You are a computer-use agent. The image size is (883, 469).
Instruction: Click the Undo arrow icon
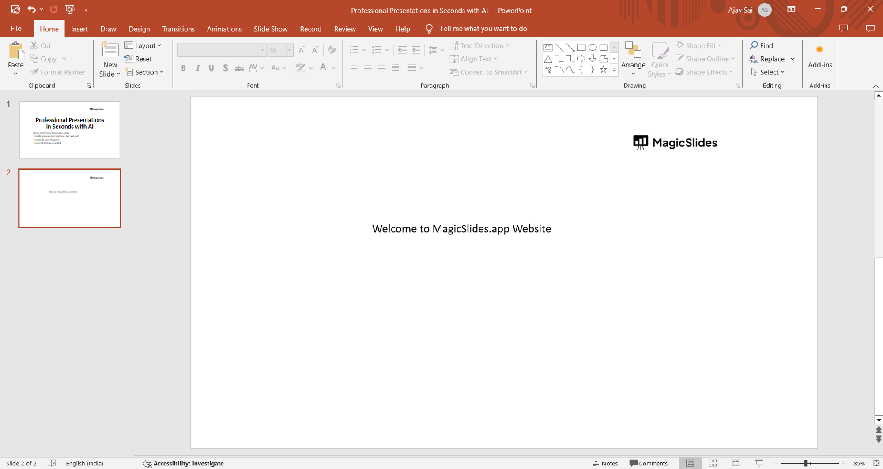(x=31, y=9)
